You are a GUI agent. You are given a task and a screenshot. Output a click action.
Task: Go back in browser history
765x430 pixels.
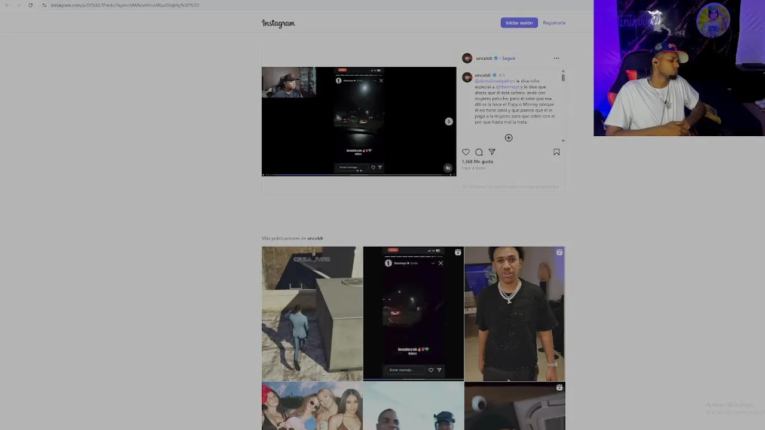click(7, 5)
